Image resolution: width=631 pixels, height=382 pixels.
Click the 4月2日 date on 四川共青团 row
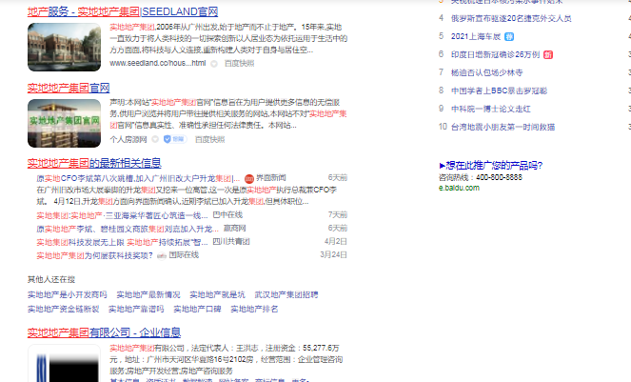(336, 241)
